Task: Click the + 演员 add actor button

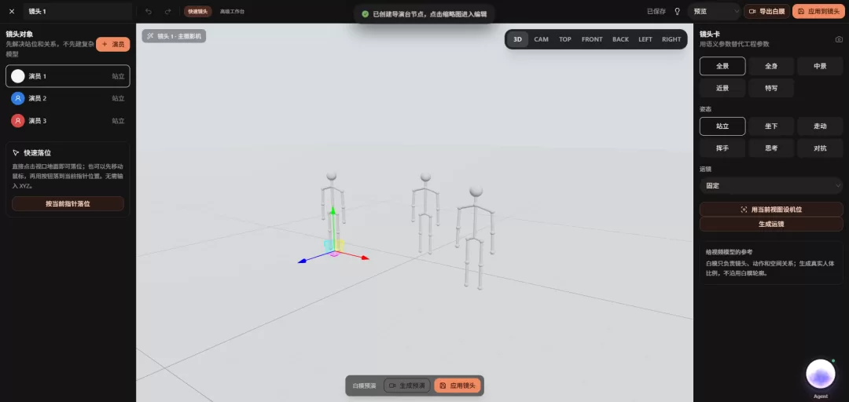Action: [113, 45]
